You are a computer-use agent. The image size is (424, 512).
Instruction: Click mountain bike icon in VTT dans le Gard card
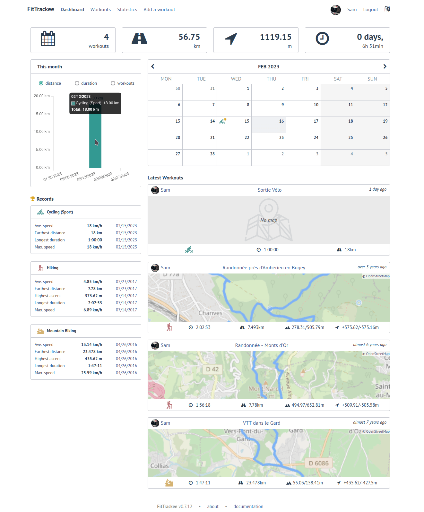169,483
